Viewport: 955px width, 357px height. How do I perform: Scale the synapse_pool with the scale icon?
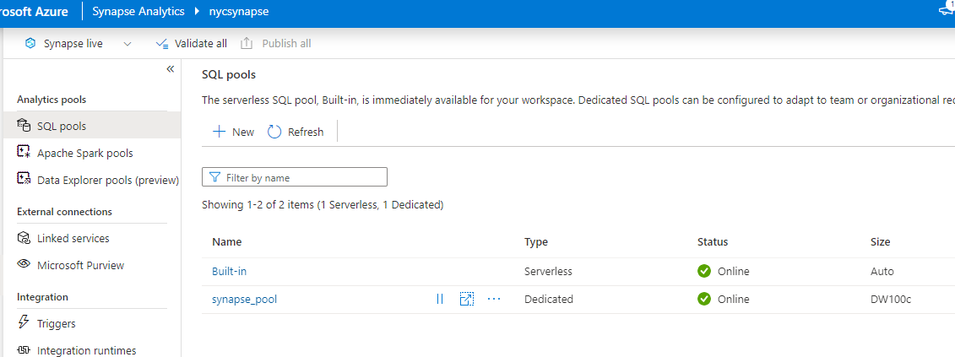467,299
